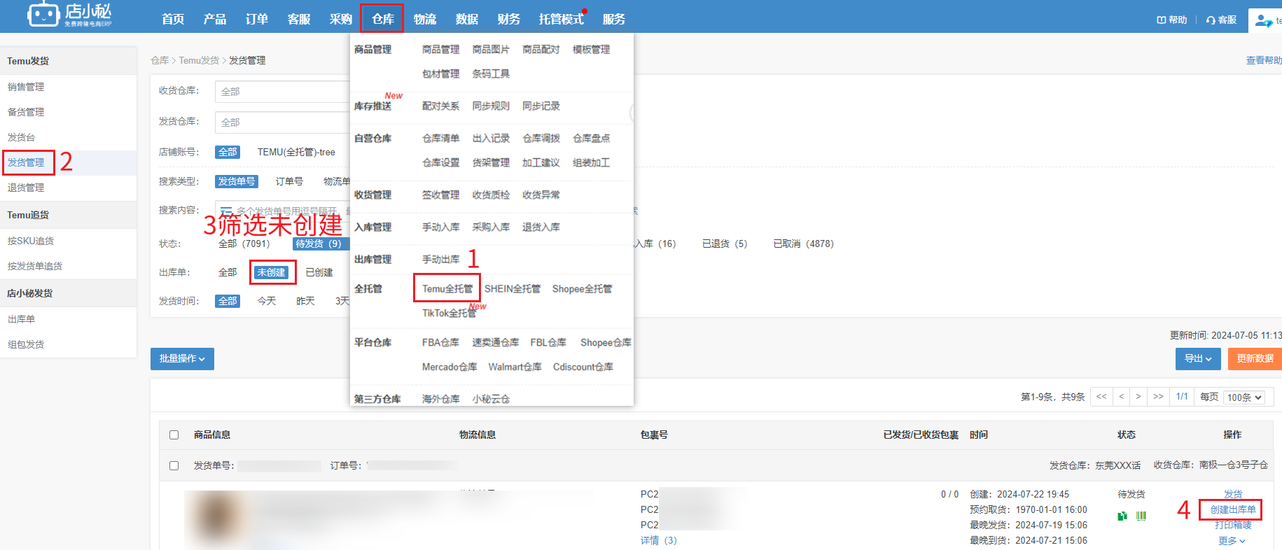Choose FBA仓库 under 平台仓库
Screen dimensions: 1282x550
pos(440,343)
